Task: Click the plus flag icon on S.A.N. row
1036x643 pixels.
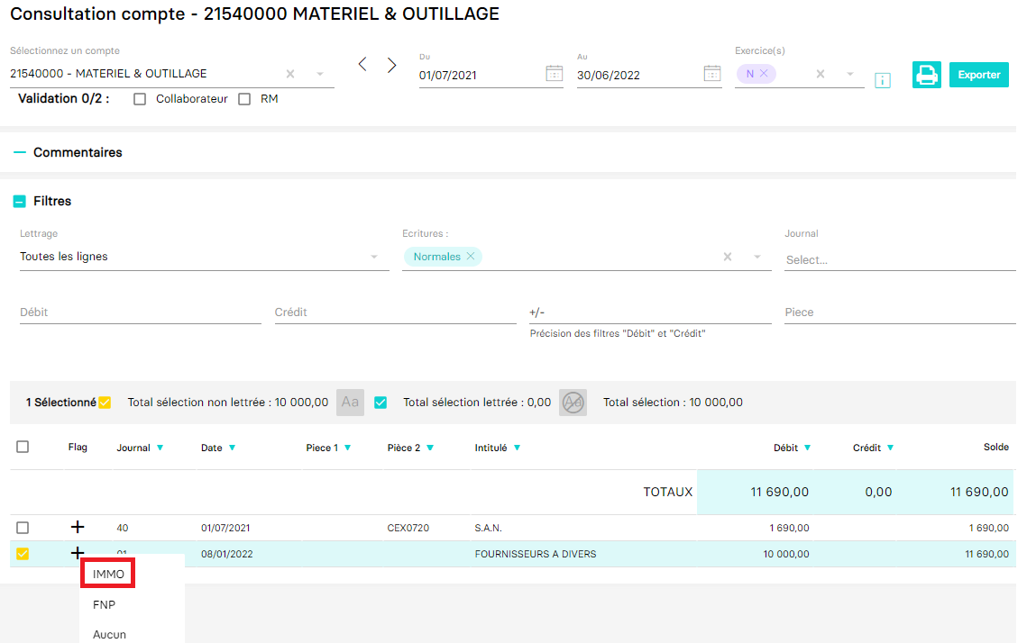Action: [78, 527]
